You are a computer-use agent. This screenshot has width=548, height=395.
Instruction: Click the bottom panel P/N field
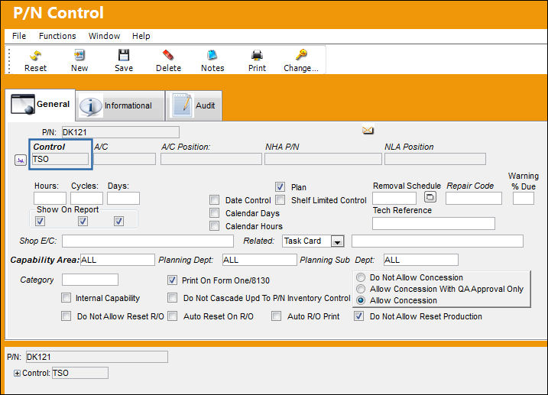point(97,357)
